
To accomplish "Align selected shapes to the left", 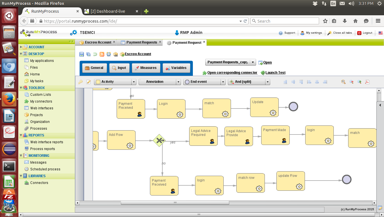I will point(309,82).
